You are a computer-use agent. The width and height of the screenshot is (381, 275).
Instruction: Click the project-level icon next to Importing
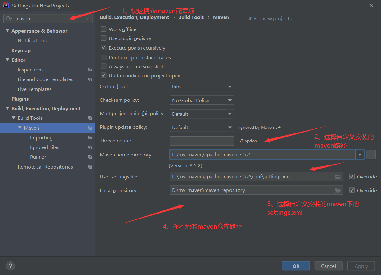tap(90, 137)
